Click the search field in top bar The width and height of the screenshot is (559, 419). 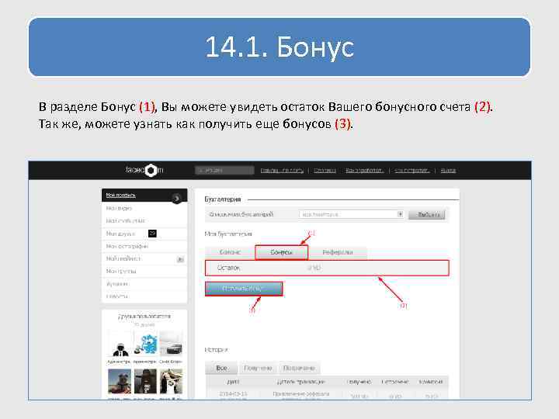[224, 170]
